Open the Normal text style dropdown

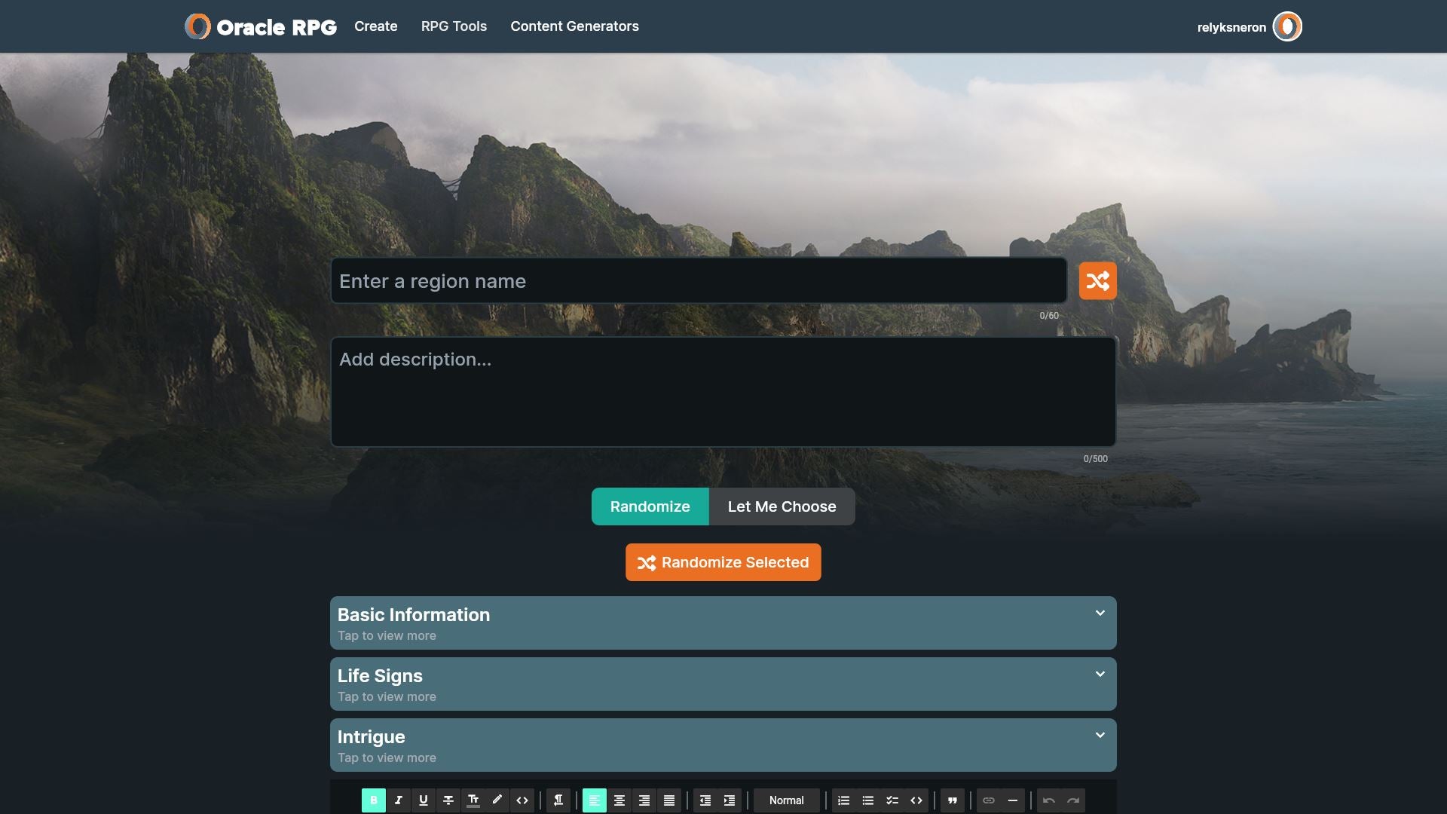pos(786,800)
